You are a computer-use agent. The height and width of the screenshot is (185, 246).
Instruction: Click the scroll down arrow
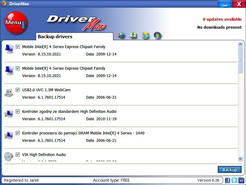tap(240, 158)
